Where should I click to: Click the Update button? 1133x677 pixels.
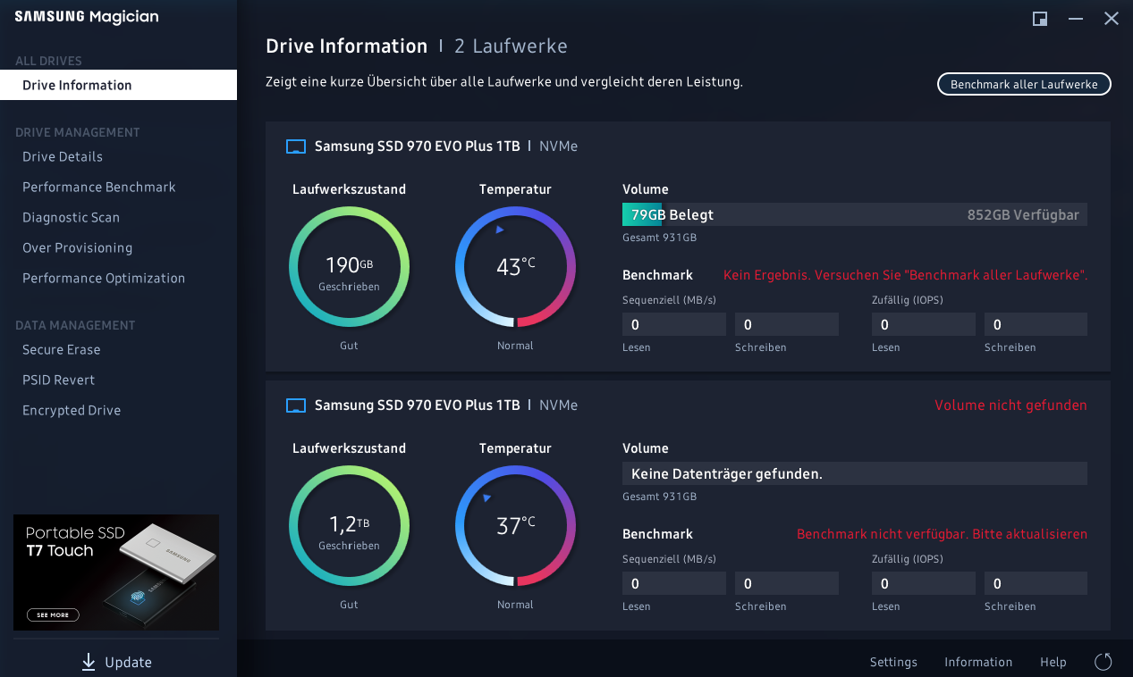pos(116,662)
